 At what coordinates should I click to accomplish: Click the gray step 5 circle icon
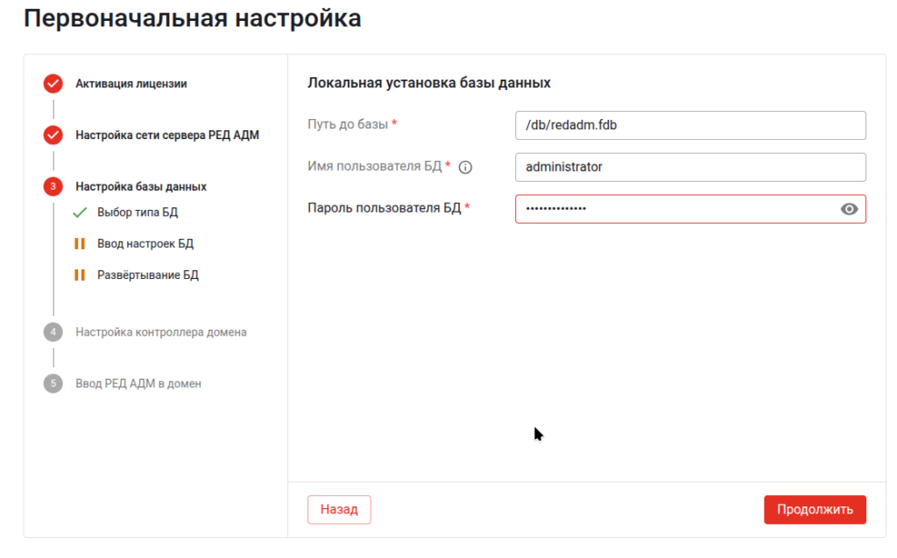[x=53, y=383]
